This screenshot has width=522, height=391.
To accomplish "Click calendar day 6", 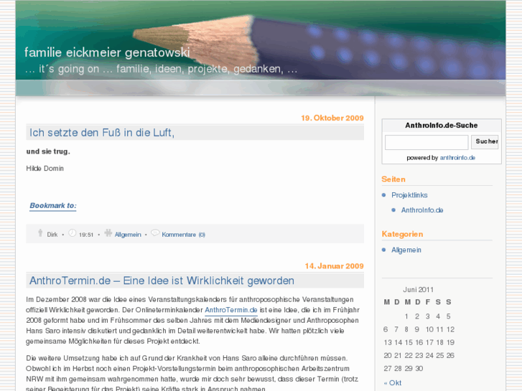I will 386,329.
